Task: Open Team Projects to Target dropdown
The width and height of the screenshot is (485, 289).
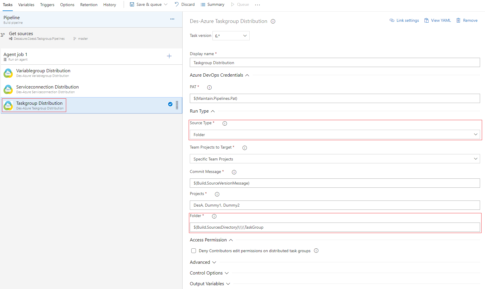Action: 335,159
